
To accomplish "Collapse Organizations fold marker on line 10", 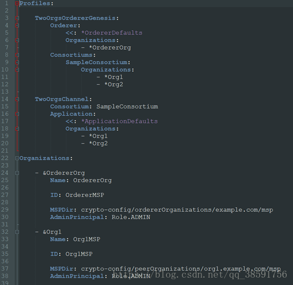I will 17,70.
